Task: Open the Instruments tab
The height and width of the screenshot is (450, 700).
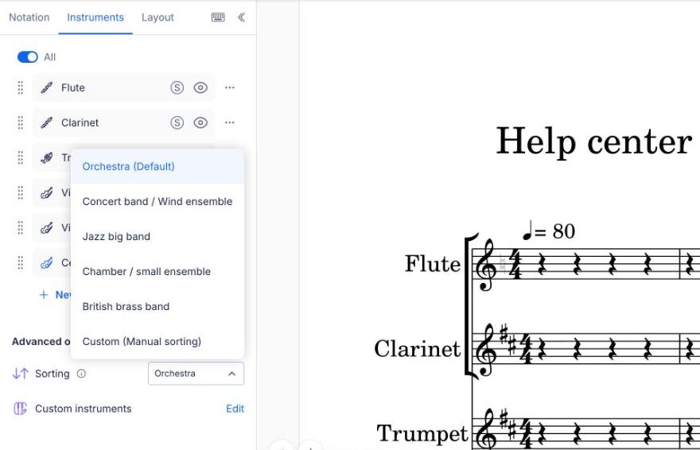Action: [x=95, y=17]
